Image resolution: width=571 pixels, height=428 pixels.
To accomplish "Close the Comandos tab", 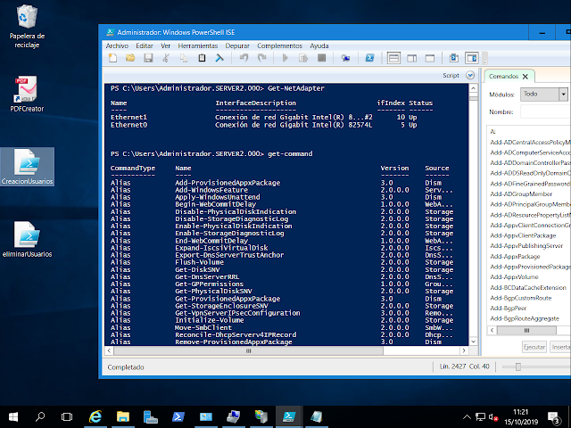I will (x=525, y=77).
